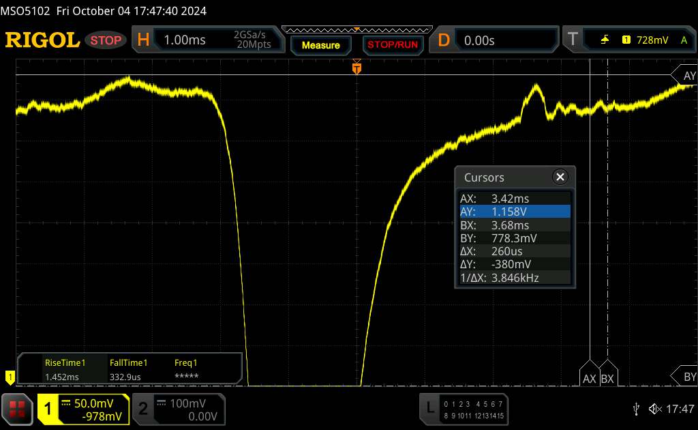Click the AY cursor tag

tap(686, 75)
